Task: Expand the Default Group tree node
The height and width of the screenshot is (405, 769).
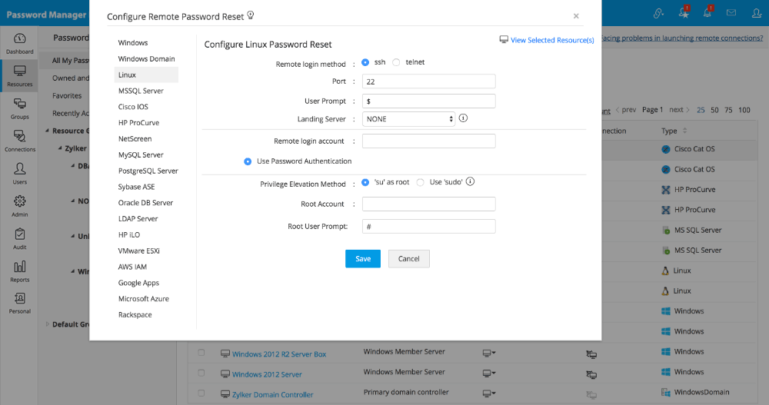Action: pos(48,324)
